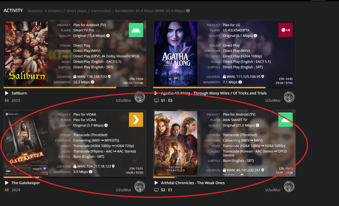Click the Saltburn playback progress bar

coord(75,88)
